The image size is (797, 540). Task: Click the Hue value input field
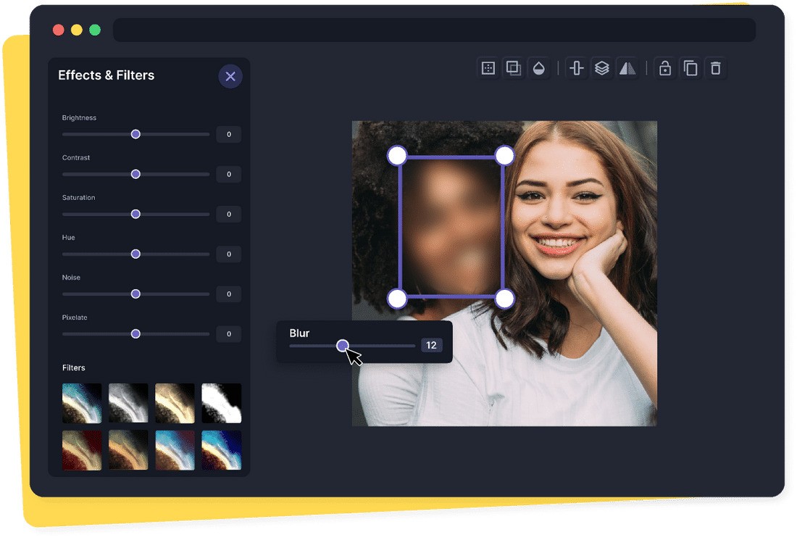point(229,254)
